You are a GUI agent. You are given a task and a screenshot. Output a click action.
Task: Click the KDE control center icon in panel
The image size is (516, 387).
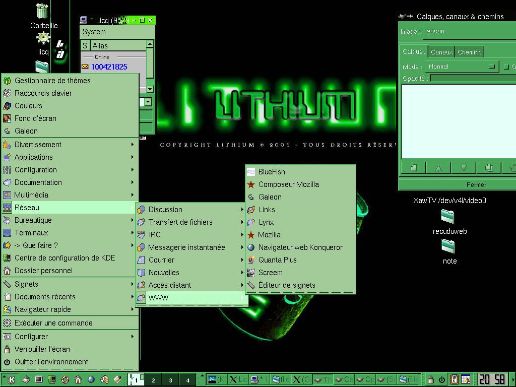coord(52,380)
